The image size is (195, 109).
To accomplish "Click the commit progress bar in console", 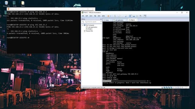I will [124, 81].
